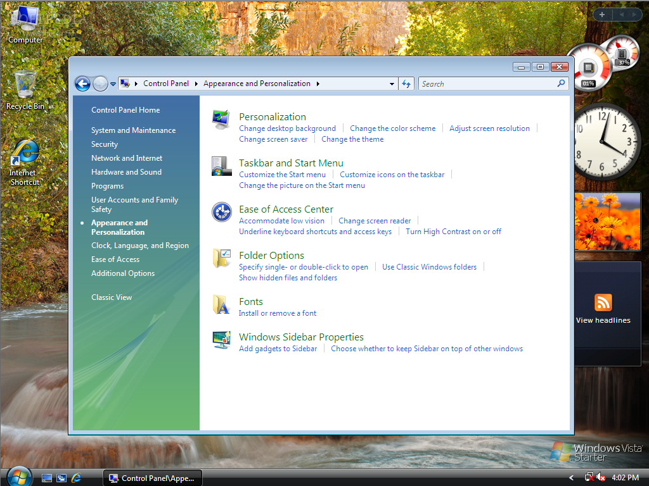Navigate to Control Panel via the breadcrumb

click(x=165, y=83)
